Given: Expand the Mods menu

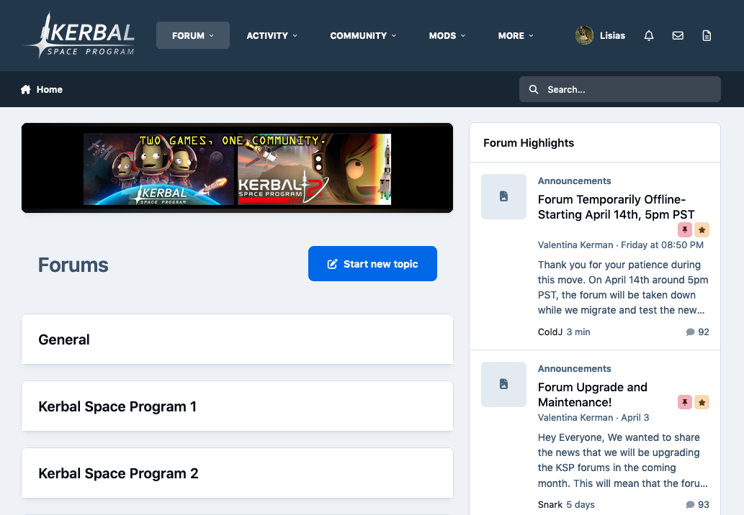Looking at the screenshot, I should pyautogui.click(x=447, y=35).
